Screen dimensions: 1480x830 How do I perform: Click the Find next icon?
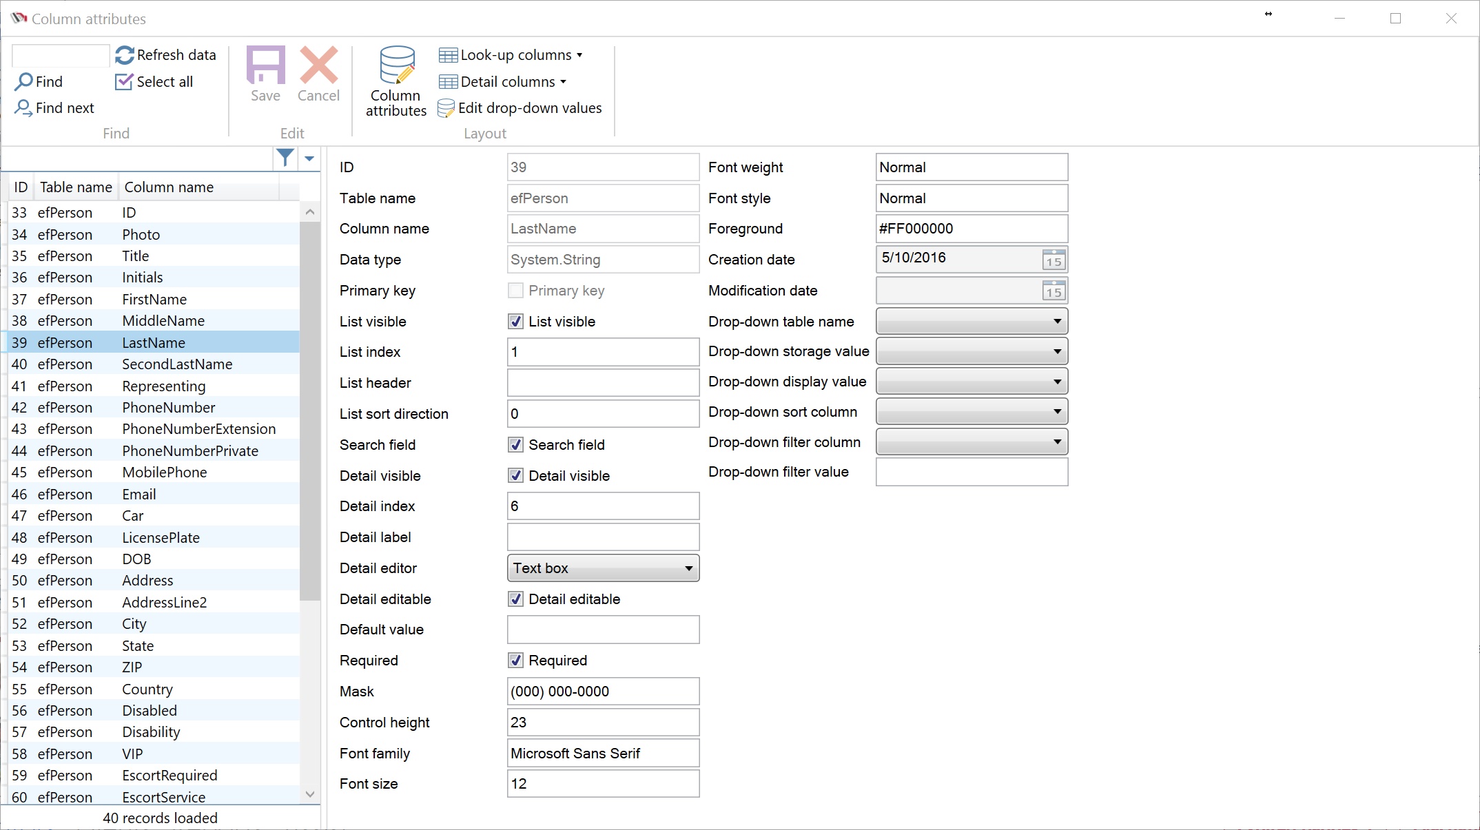pyautogui.click(x=23, y=108)
